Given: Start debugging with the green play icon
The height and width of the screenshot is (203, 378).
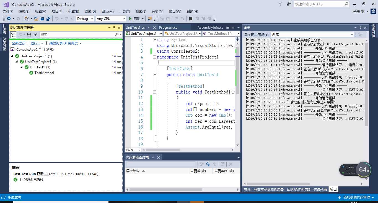Looking at the screenshot, I should tap(130, 18).
